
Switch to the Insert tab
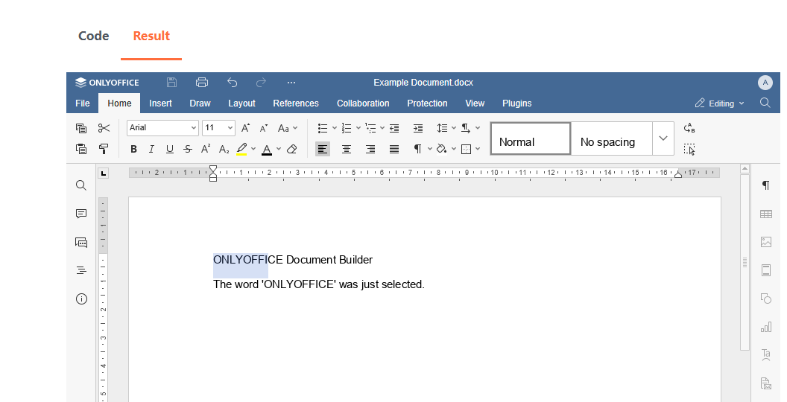[161, 103]
